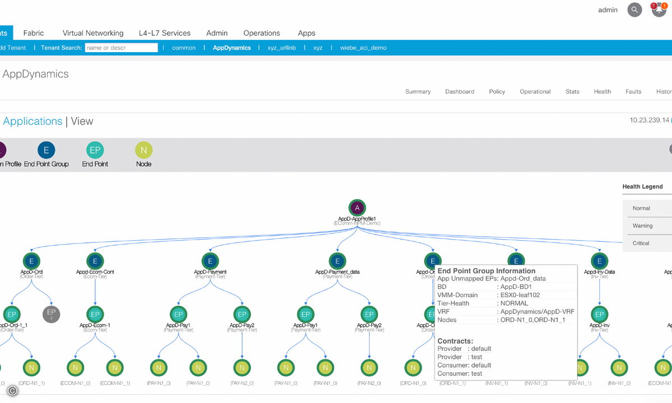
Task: Click Warning in the Health Legend
Action: (x=642, y=226)
